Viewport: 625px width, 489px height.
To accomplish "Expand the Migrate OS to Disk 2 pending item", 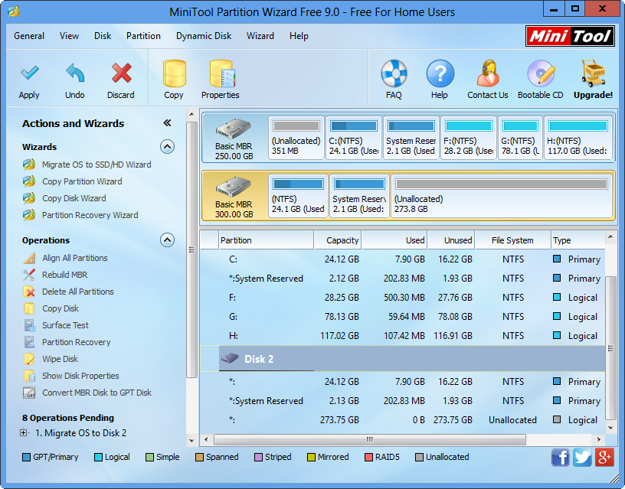I will click(x=24, y=433).
